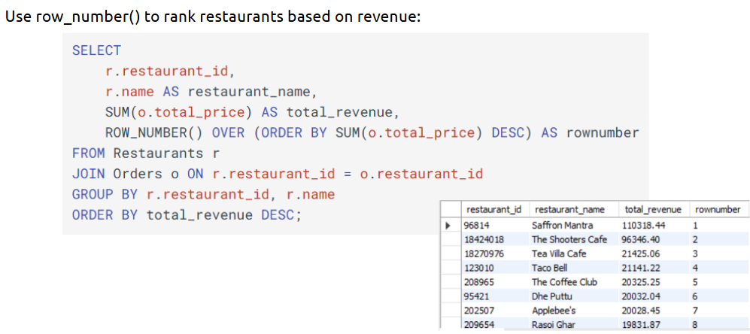
Task: Click restaurant id 209654
Action: coord(478,325)
